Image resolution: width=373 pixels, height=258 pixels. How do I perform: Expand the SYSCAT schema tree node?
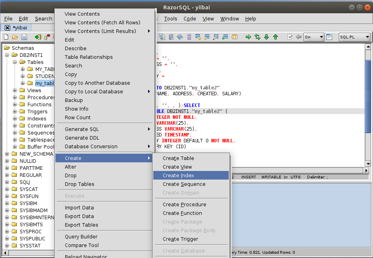(x=7, y=189)
